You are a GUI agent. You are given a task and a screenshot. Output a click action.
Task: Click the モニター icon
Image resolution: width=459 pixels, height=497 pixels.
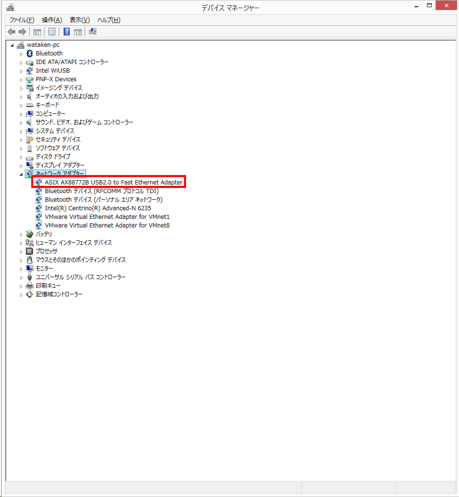[30, 269]
